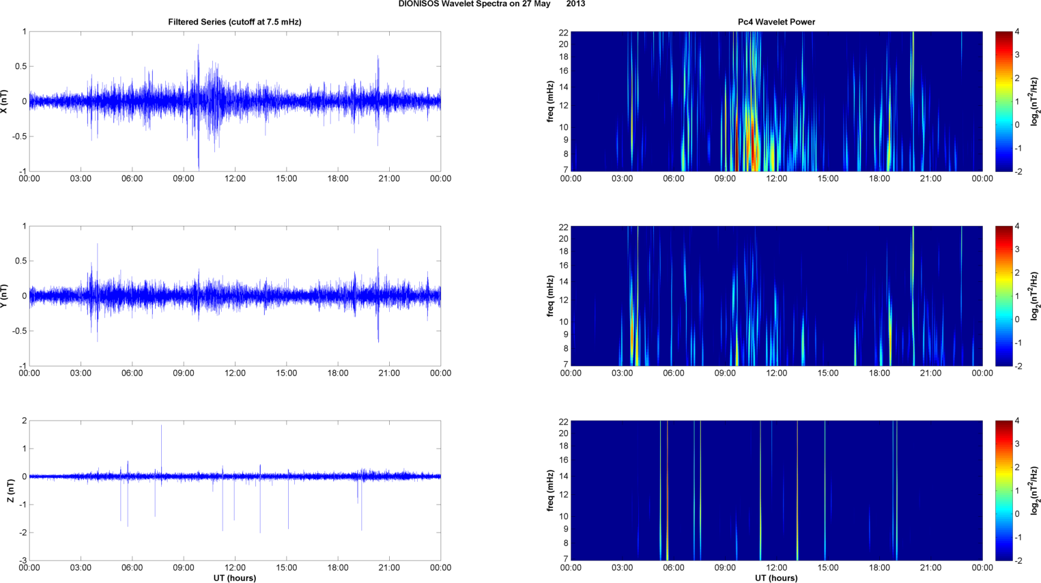Click the Y (nT) time series plot
Viewport: 1041px width, 583px height.
pos(235,296)
